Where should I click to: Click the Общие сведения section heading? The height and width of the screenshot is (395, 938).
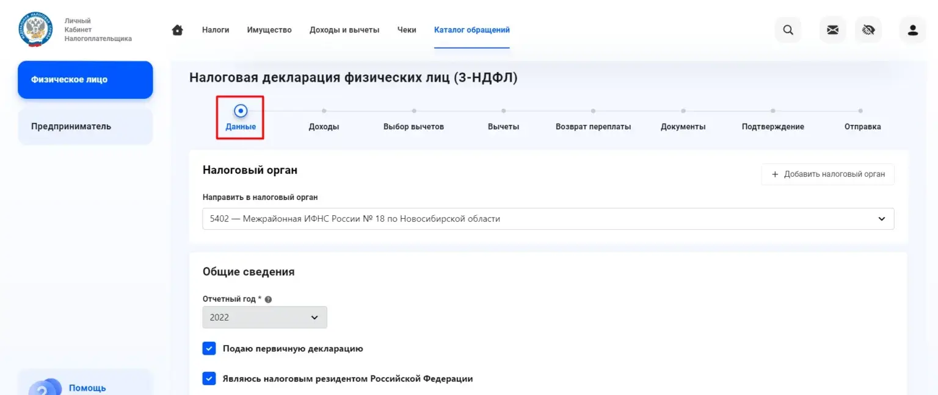pyautogui.click(x=249, y=272)
